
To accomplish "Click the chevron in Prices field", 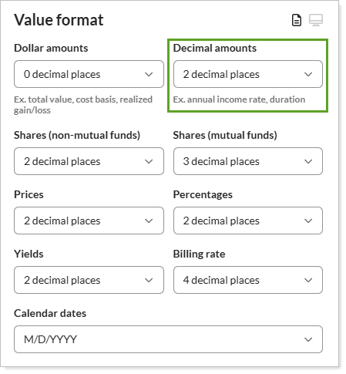I will pos(149,221).
